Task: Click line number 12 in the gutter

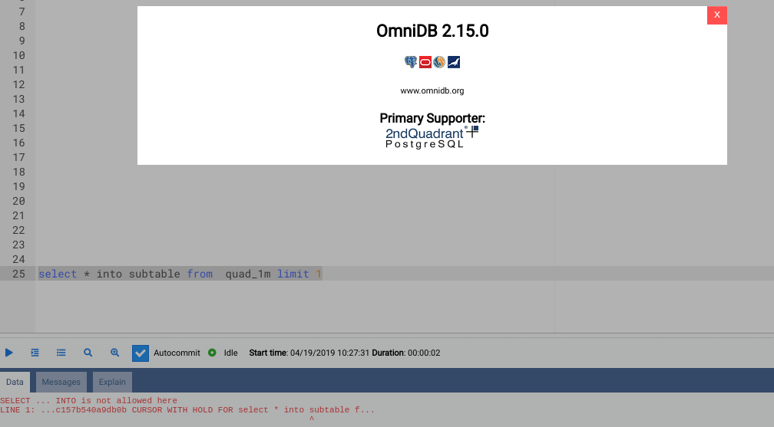Action: [x=18, y=84]
